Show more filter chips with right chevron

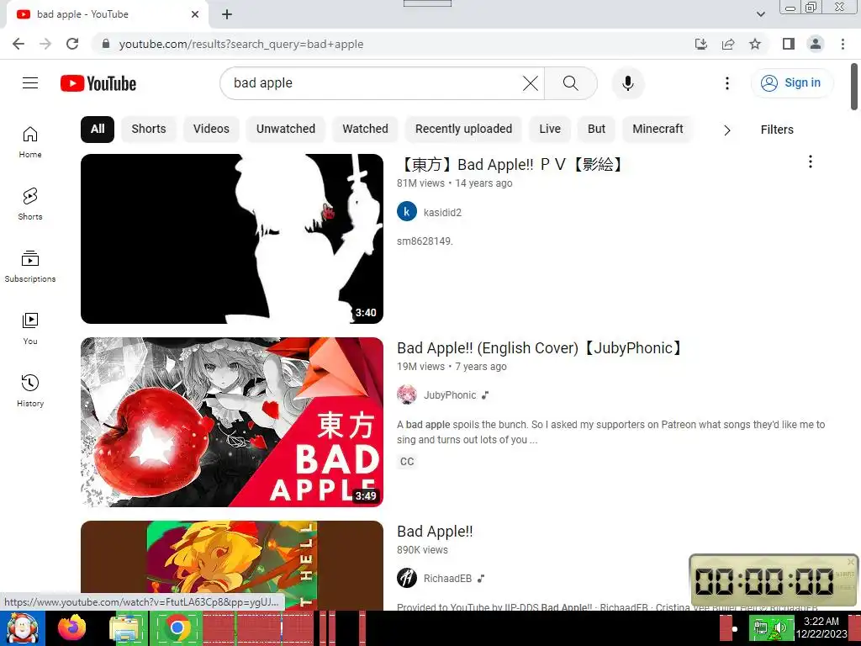pyautogui.click(x=727, y=130)
